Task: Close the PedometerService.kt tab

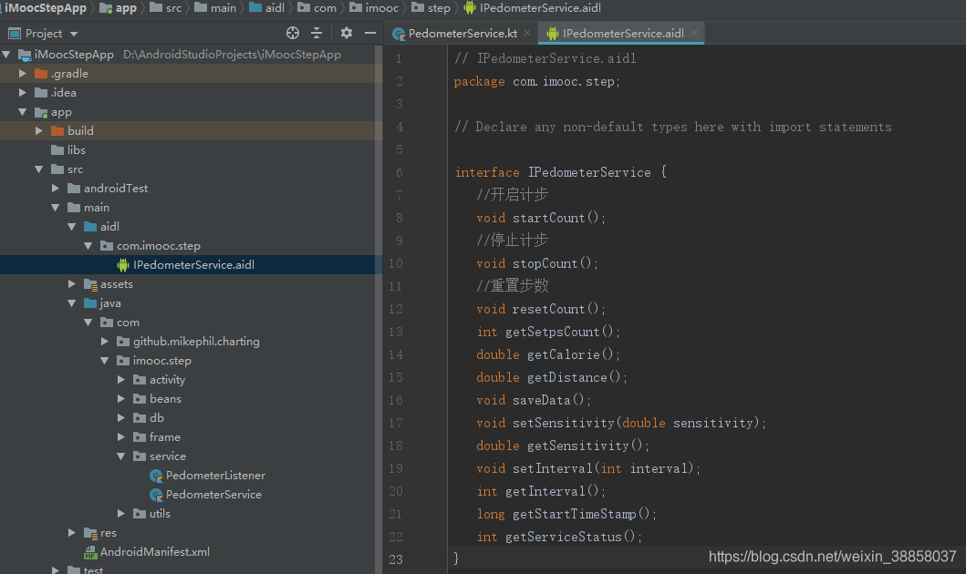Action: tap(527, 33)
